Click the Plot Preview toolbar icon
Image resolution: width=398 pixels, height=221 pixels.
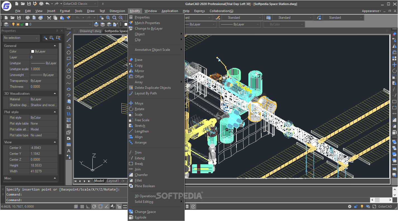(34, 18)
